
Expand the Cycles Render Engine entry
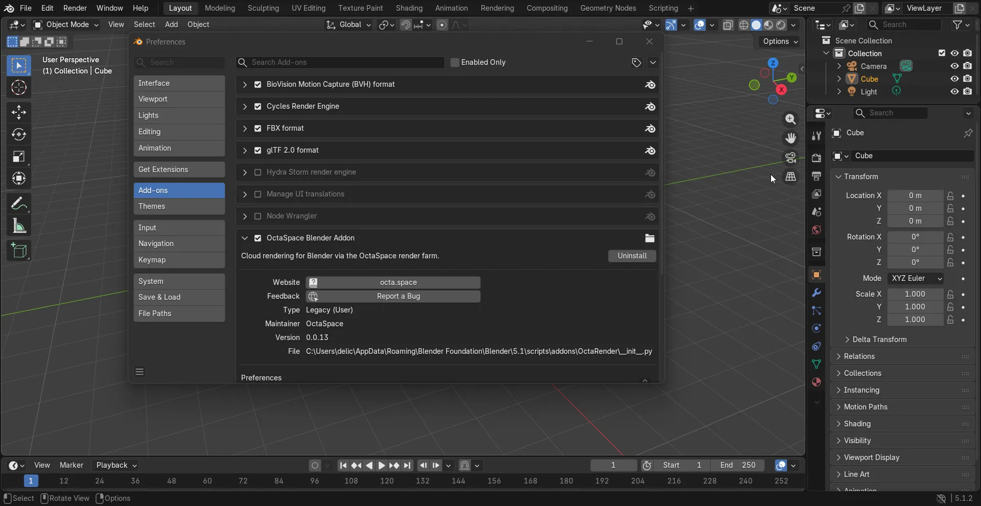[245, 107]
